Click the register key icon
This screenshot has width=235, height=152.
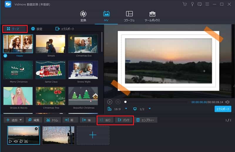(x=192, y=4)
